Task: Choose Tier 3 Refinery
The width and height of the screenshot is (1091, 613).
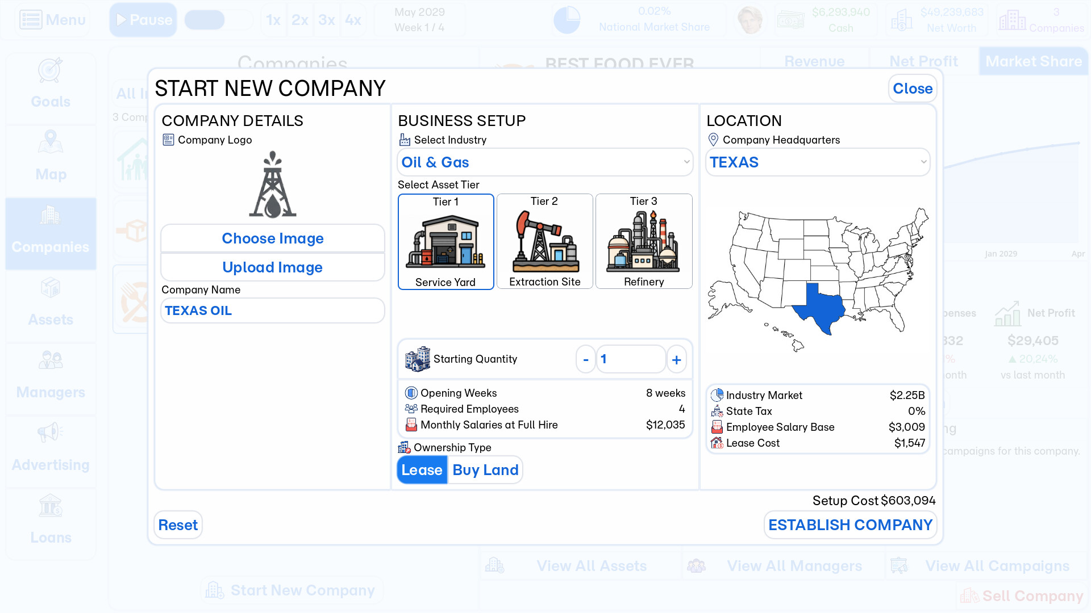Action: (644, 242)
